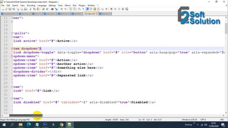Click the Close document toolbar icon
Screen dimensions: 228x128
[18, 9]
